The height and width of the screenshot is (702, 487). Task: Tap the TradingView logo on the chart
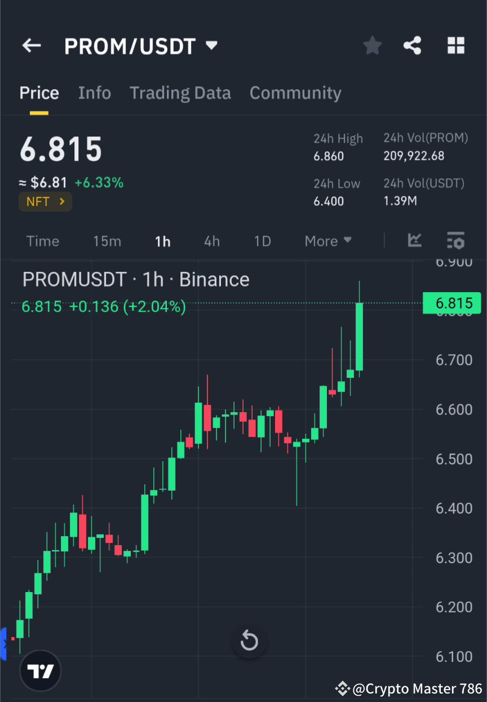point(39,671)
